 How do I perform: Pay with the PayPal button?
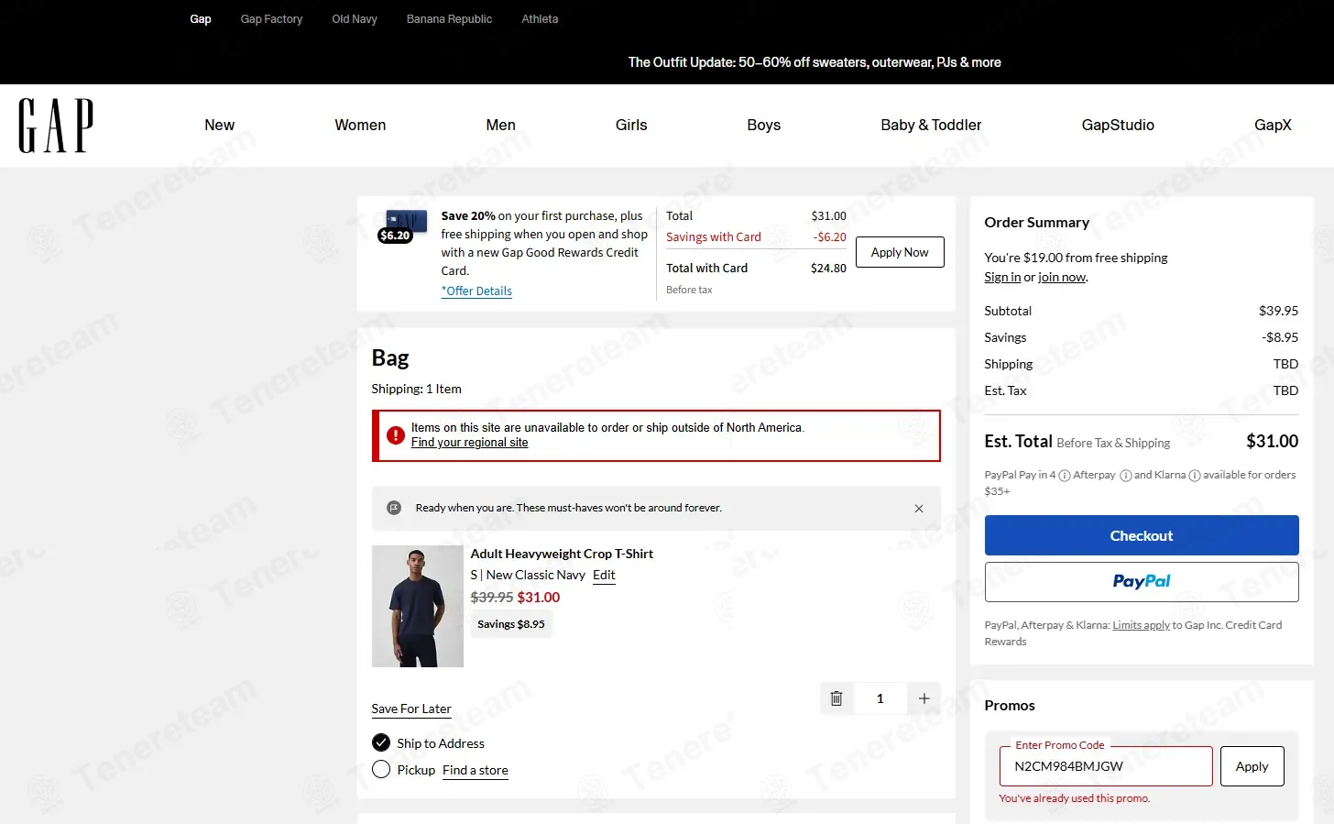[x=1142, y=582]
